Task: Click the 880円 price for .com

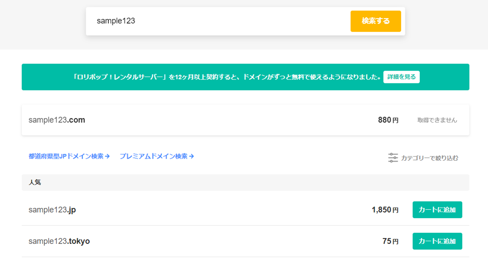Action: [388, 120]
